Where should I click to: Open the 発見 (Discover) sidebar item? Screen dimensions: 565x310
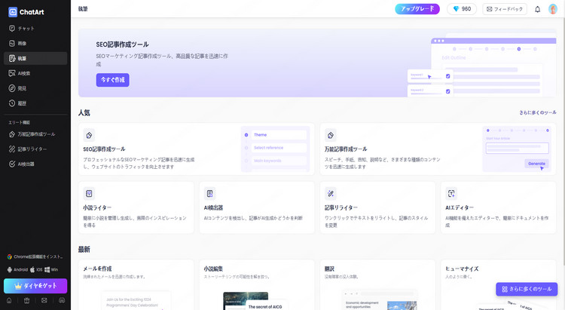[35, 88]
